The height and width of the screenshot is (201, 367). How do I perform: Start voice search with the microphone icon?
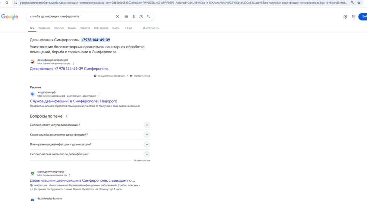click(x=134, y=17)
